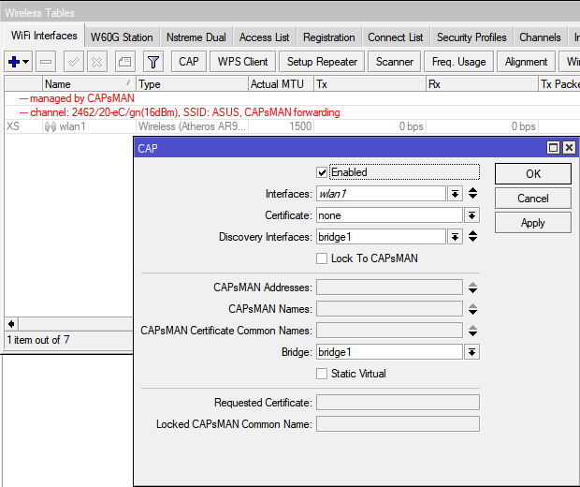Open the Alignment tool

click(526, 62)
